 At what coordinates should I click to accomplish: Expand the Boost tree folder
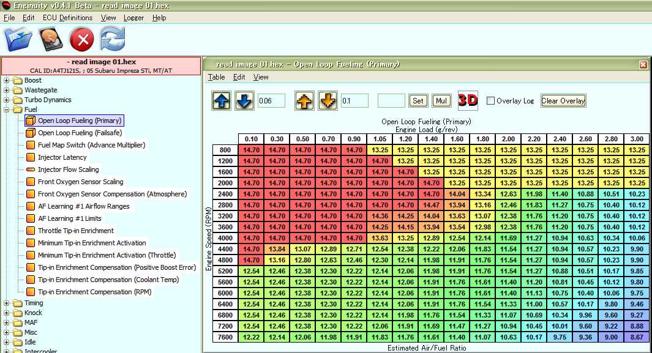7,80
